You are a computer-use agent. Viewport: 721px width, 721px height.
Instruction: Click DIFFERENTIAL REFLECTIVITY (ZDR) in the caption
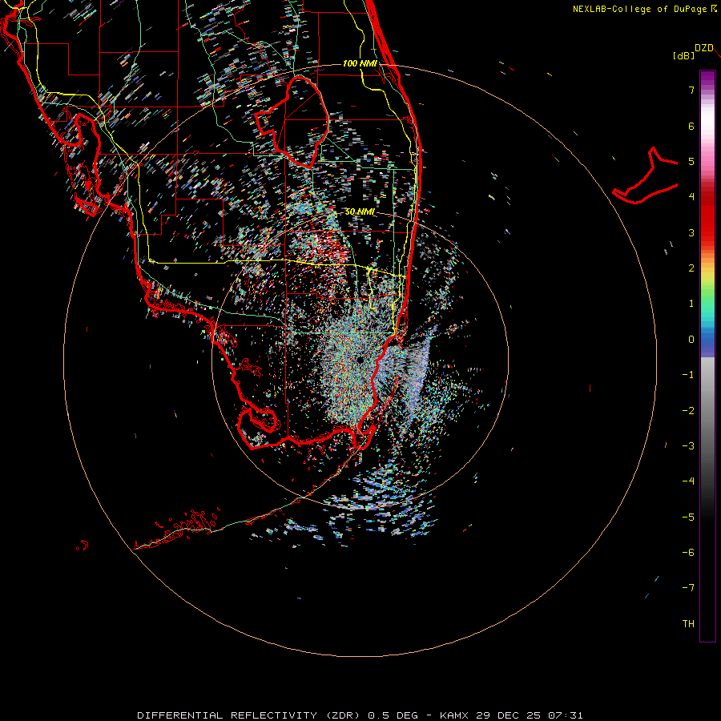coord(250,715)
